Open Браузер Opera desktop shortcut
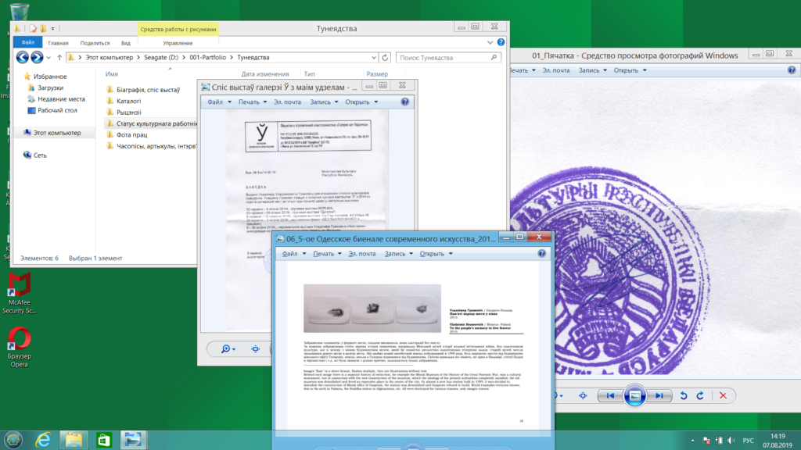The image size is (801, 450). pyautogui.click(x=19, y=347)
